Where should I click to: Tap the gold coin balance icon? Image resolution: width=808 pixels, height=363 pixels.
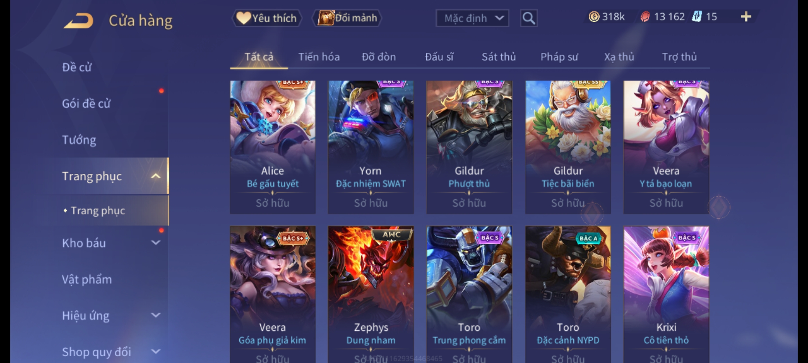[x=594, y=17]
